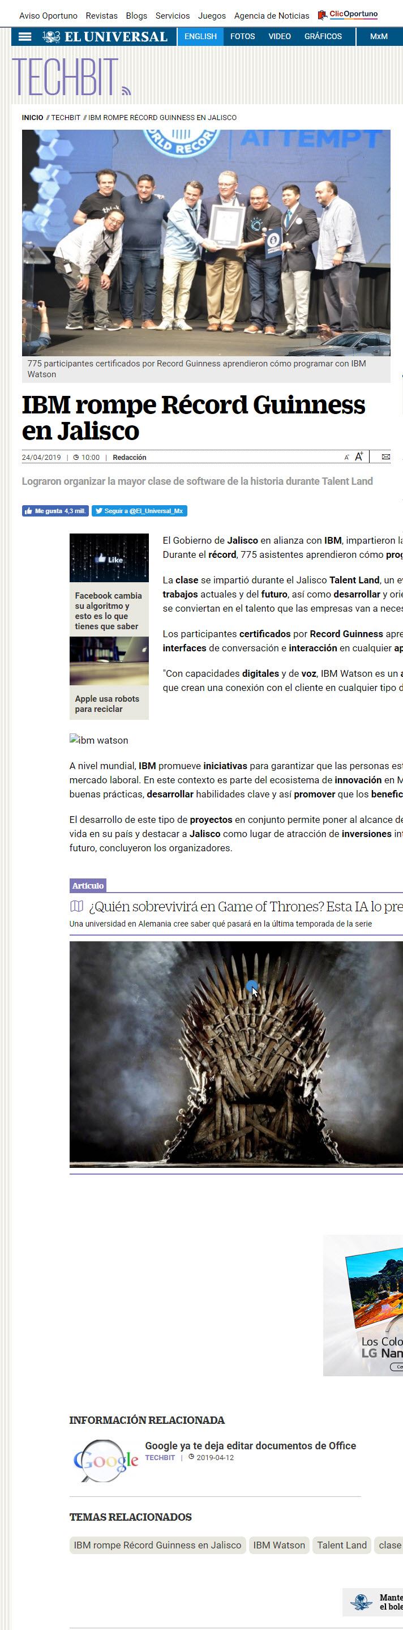Click the Facebook Me gusta button
The image size is (403, 1630).
tap(55, 511)
